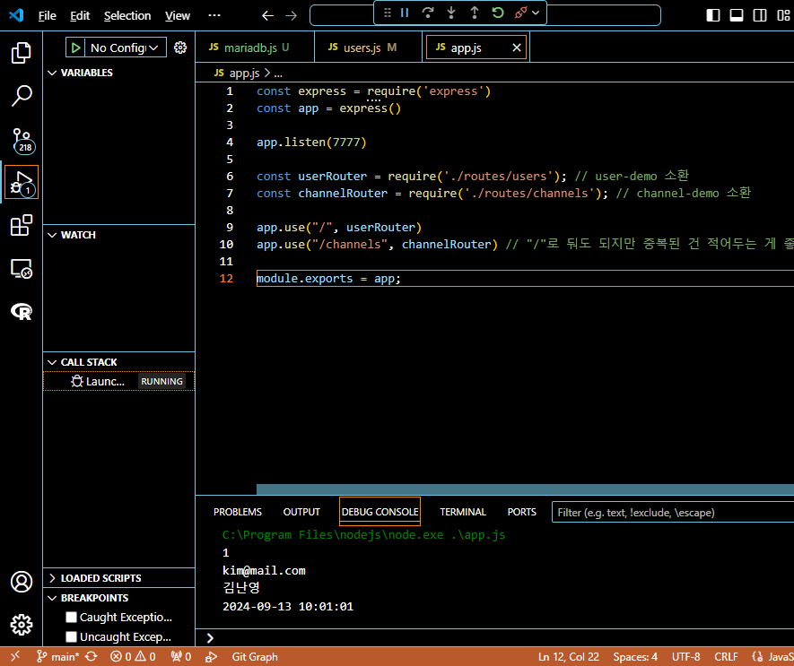Open Source Control with 218 changes
The width and height of the screenshot is (794, 666).
pyautogui.click(x=22, y=140)
